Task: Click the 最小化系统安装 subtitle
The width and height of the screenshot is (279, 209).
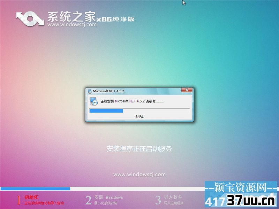Action: (106, 203)
